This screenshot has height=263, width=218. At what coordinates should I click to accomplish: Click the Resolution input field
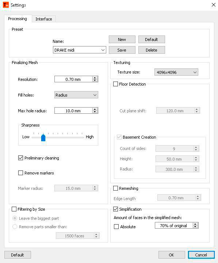[73, 79]
